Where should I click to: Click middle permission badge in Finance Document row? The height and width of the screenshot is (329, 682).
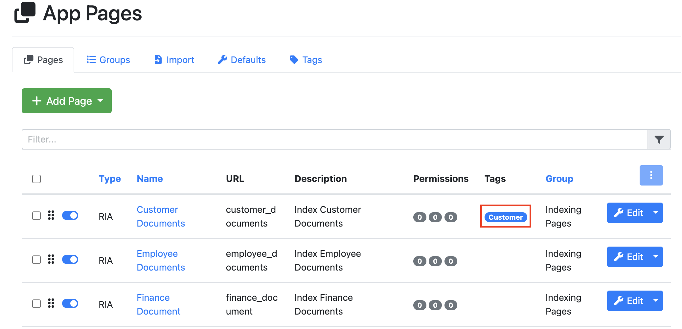435,305
